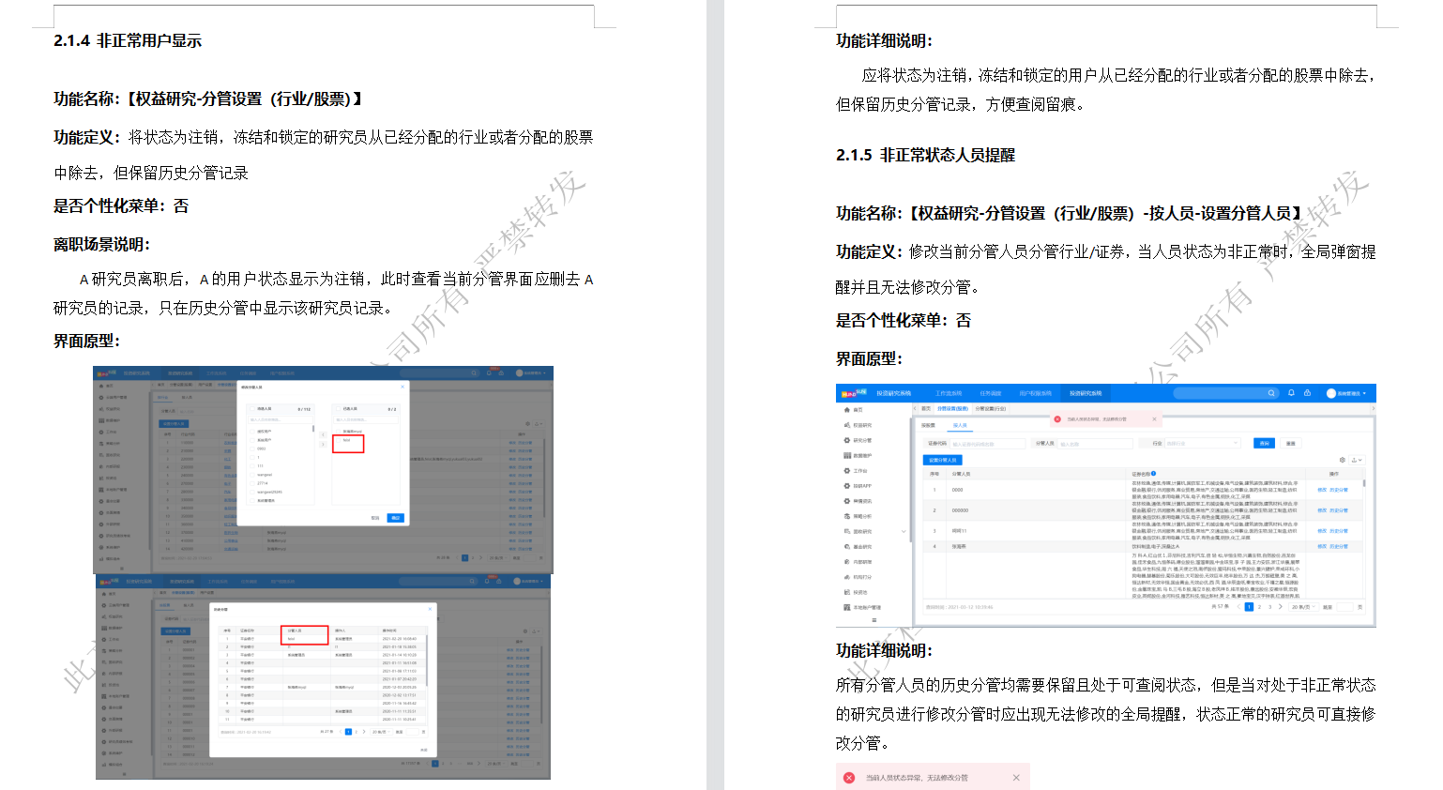
Task: Click move-left arrow in transfer dialog
Action: (323, 434)
